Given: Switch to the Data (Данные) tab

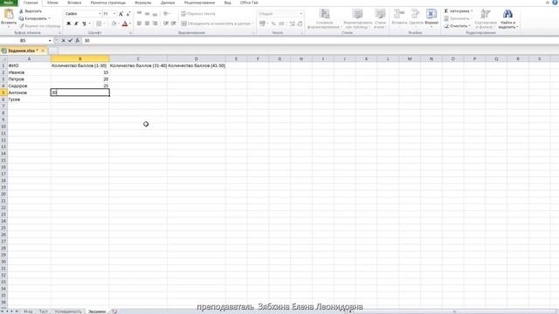Looking at the screenshot, I should point(168,3).
